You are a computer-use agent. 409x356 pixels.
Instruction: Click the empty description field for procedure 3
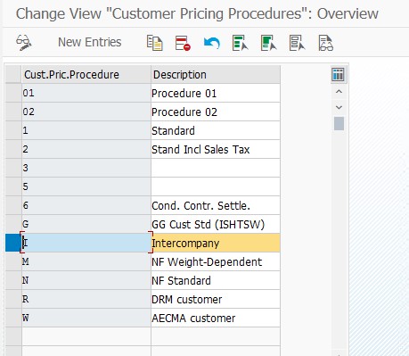pos(216,168)
